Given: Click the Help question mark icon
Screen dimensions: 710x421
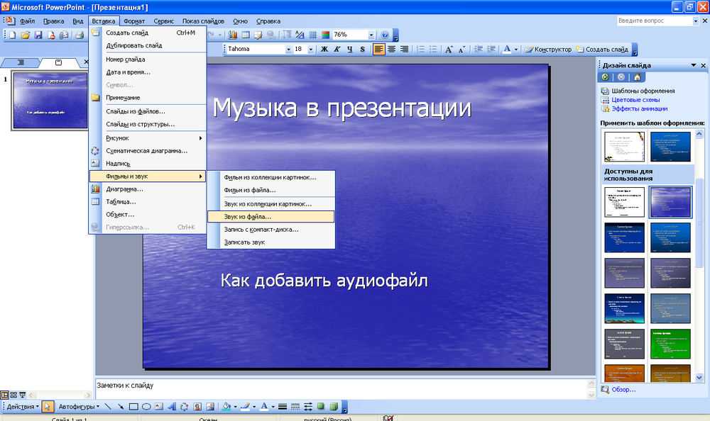Looking at the screenshot, I should 384,35.
